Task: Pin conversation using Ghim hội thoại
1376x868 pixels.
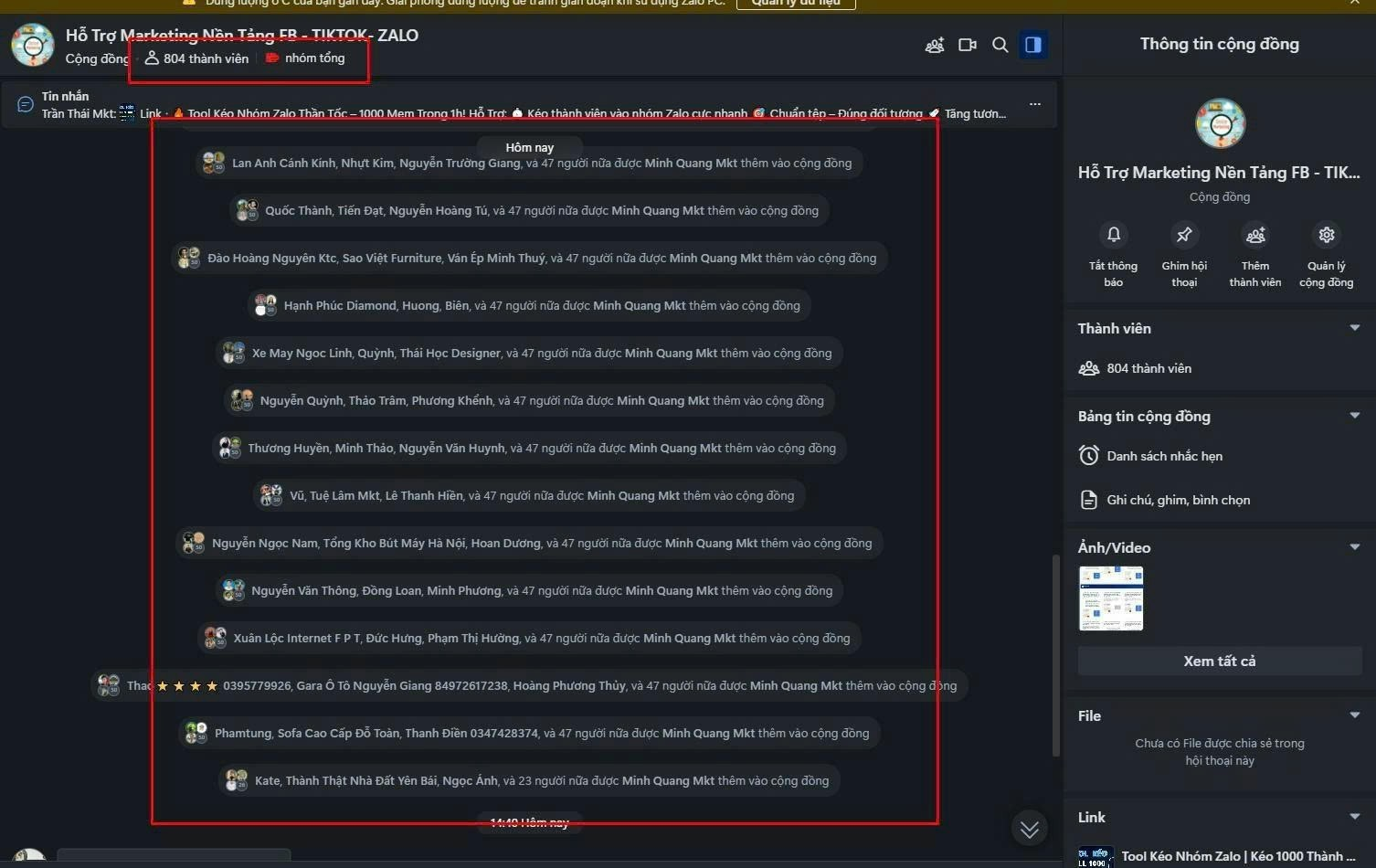Action: pyautogui.click(x=1184, y=235)
